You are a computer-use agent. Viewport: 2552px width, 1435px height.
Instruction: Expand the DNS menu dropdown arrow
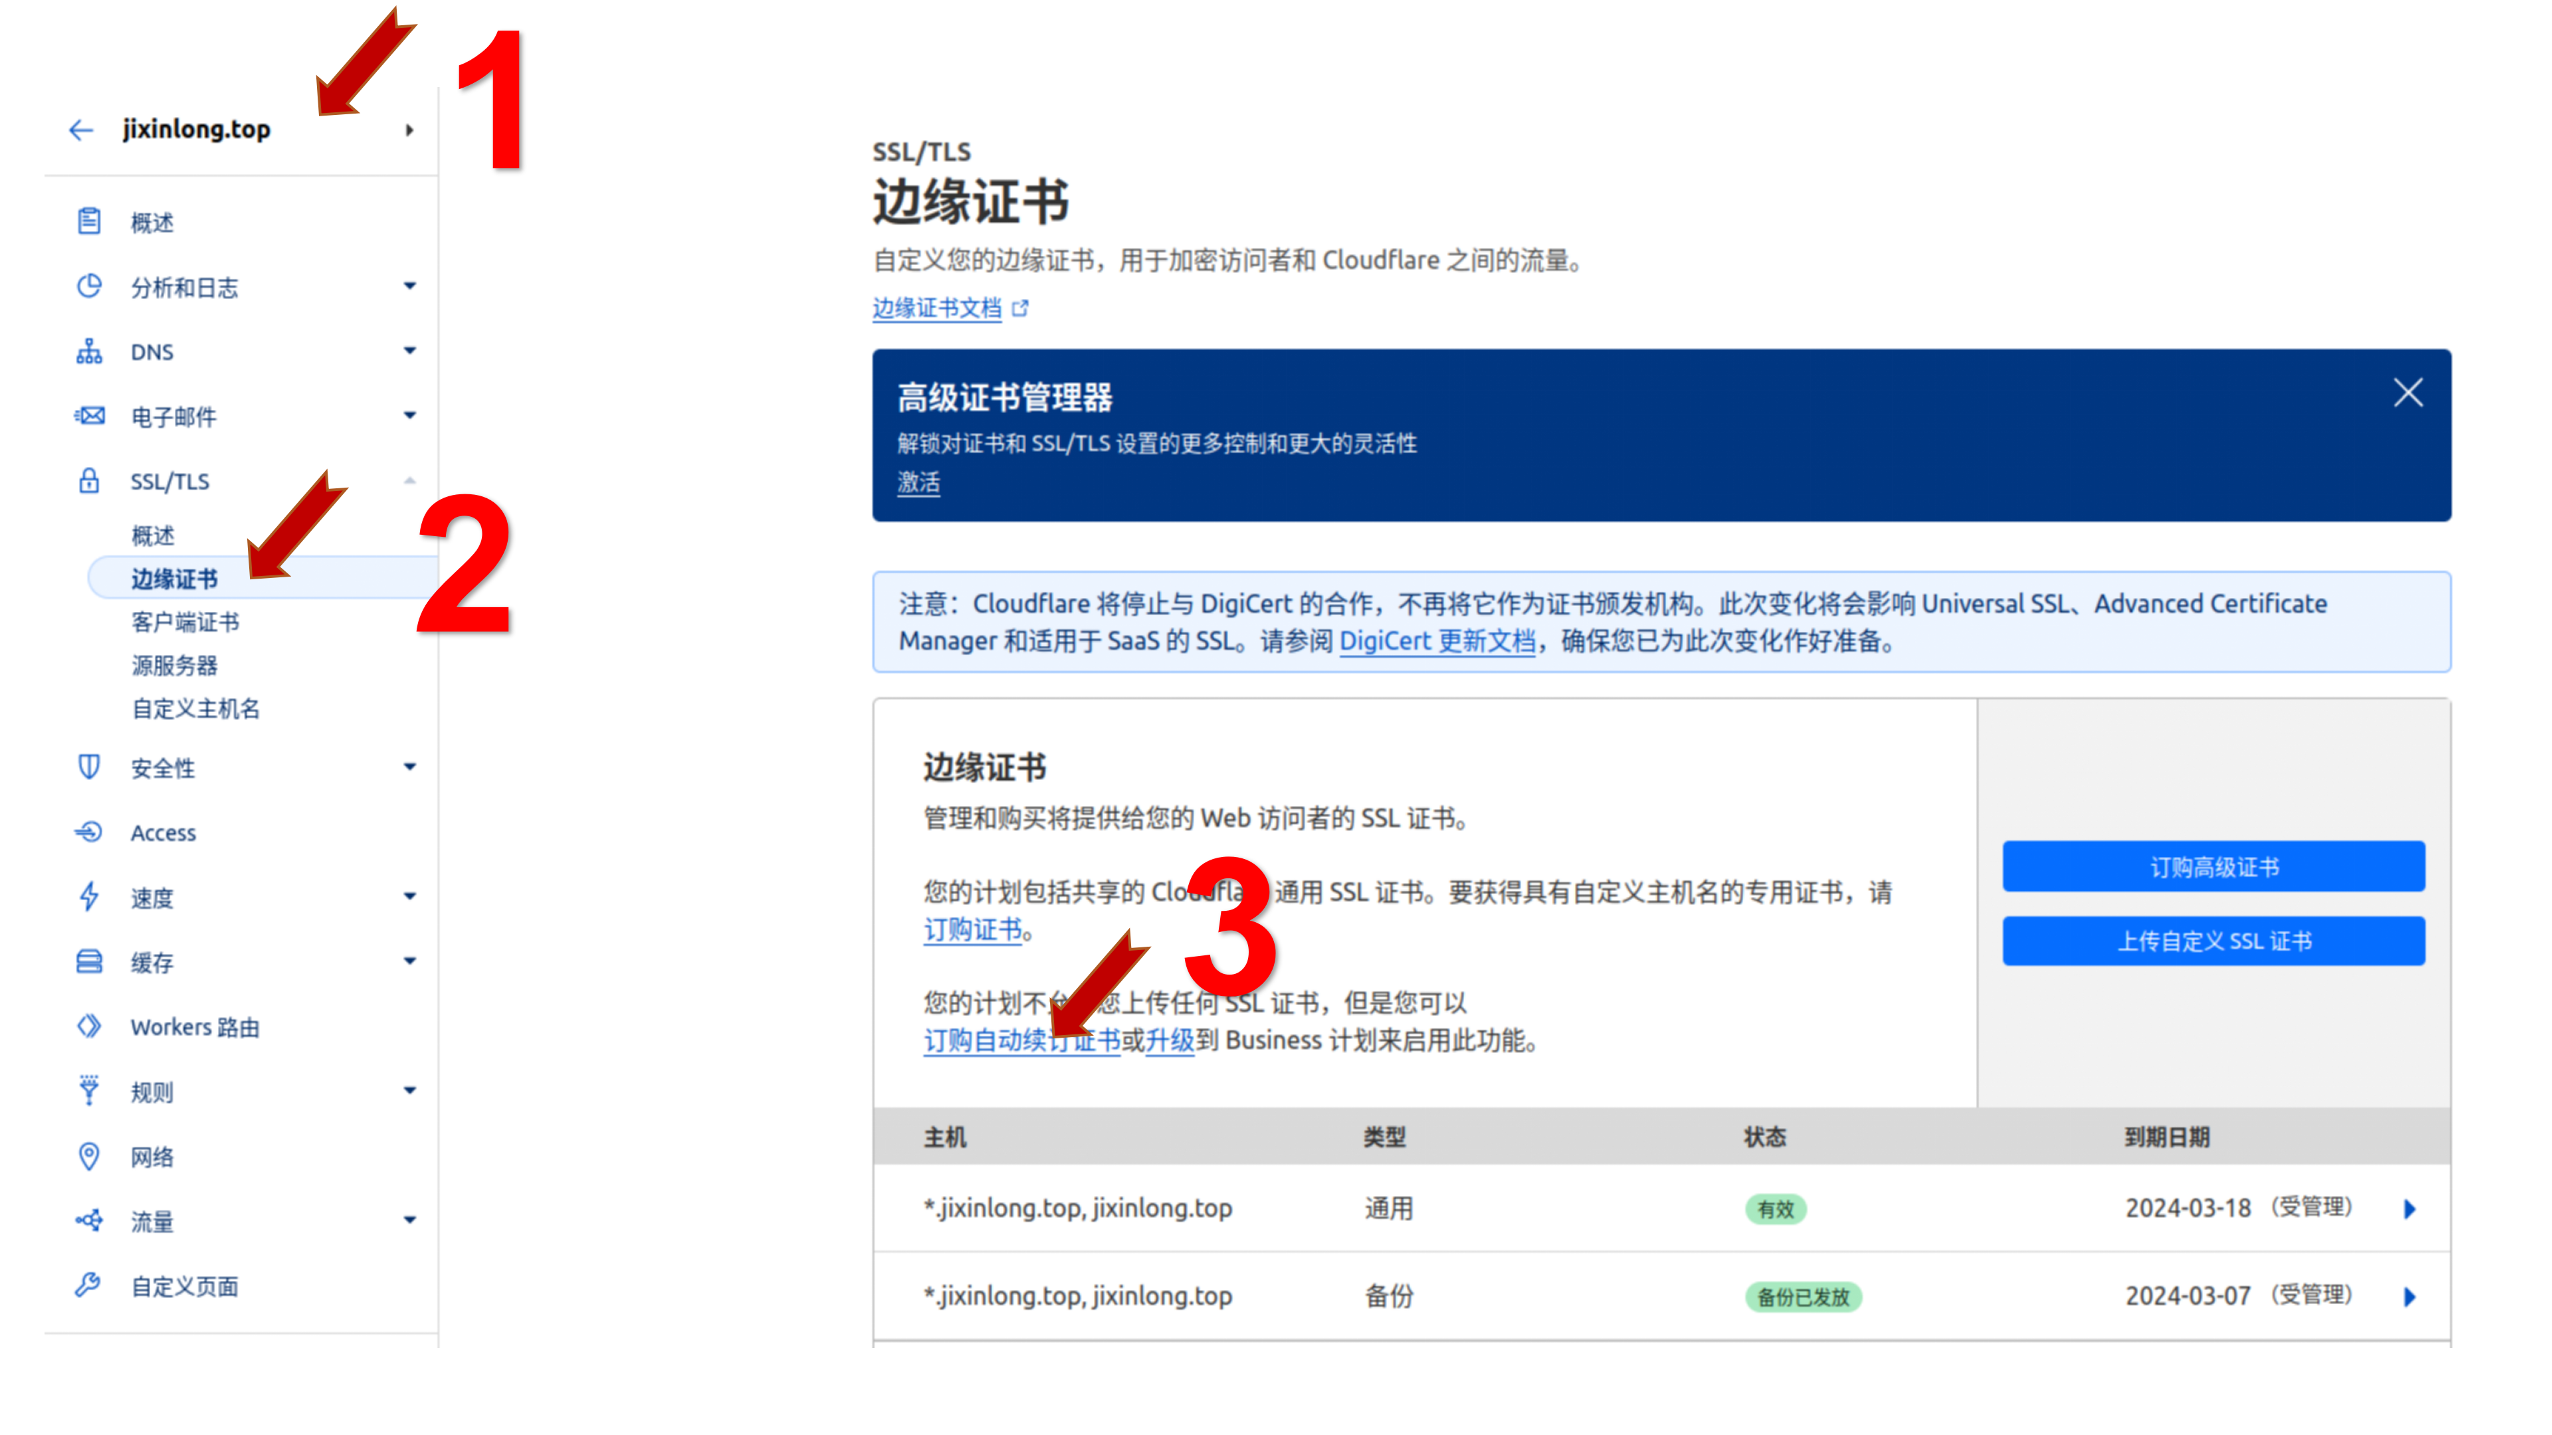(409, 351)
